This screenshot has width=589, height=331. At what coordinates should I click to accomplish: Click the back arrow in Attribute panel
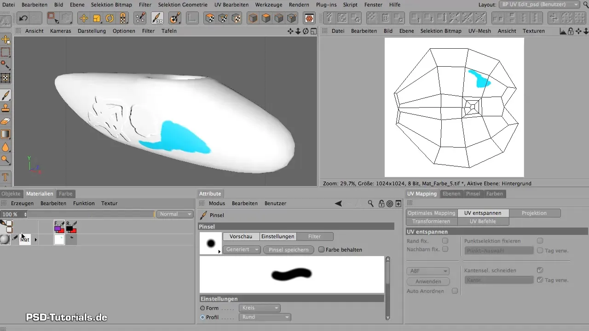pyautogui.click(x=338, y=204)
